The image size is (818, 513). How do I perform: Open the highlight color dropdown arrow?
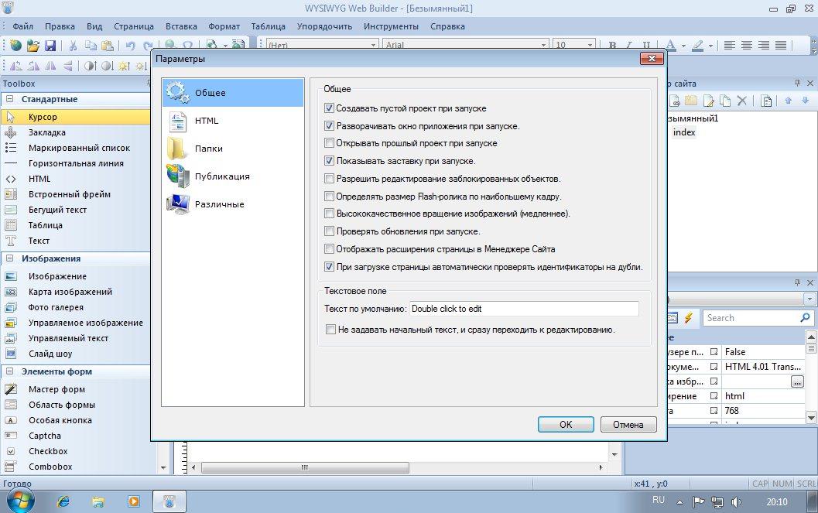pyautogui.click(x=710, y=46)
